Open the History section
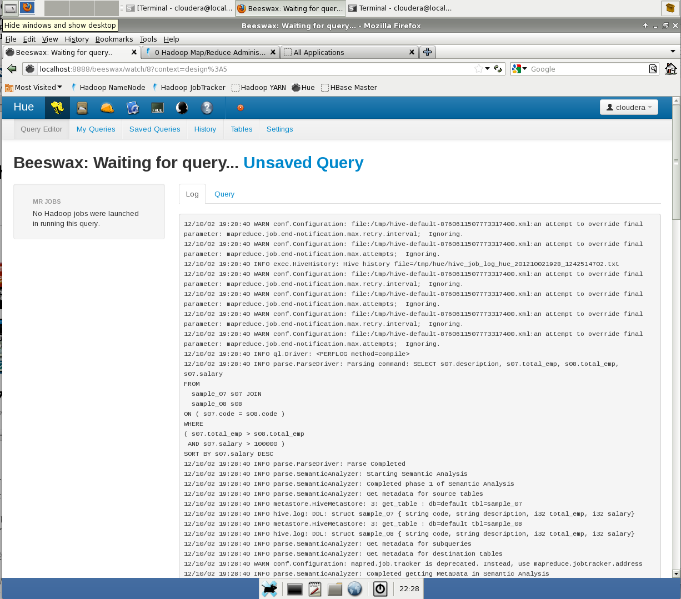This screenshot has width=681, height=599. point(205,129)
